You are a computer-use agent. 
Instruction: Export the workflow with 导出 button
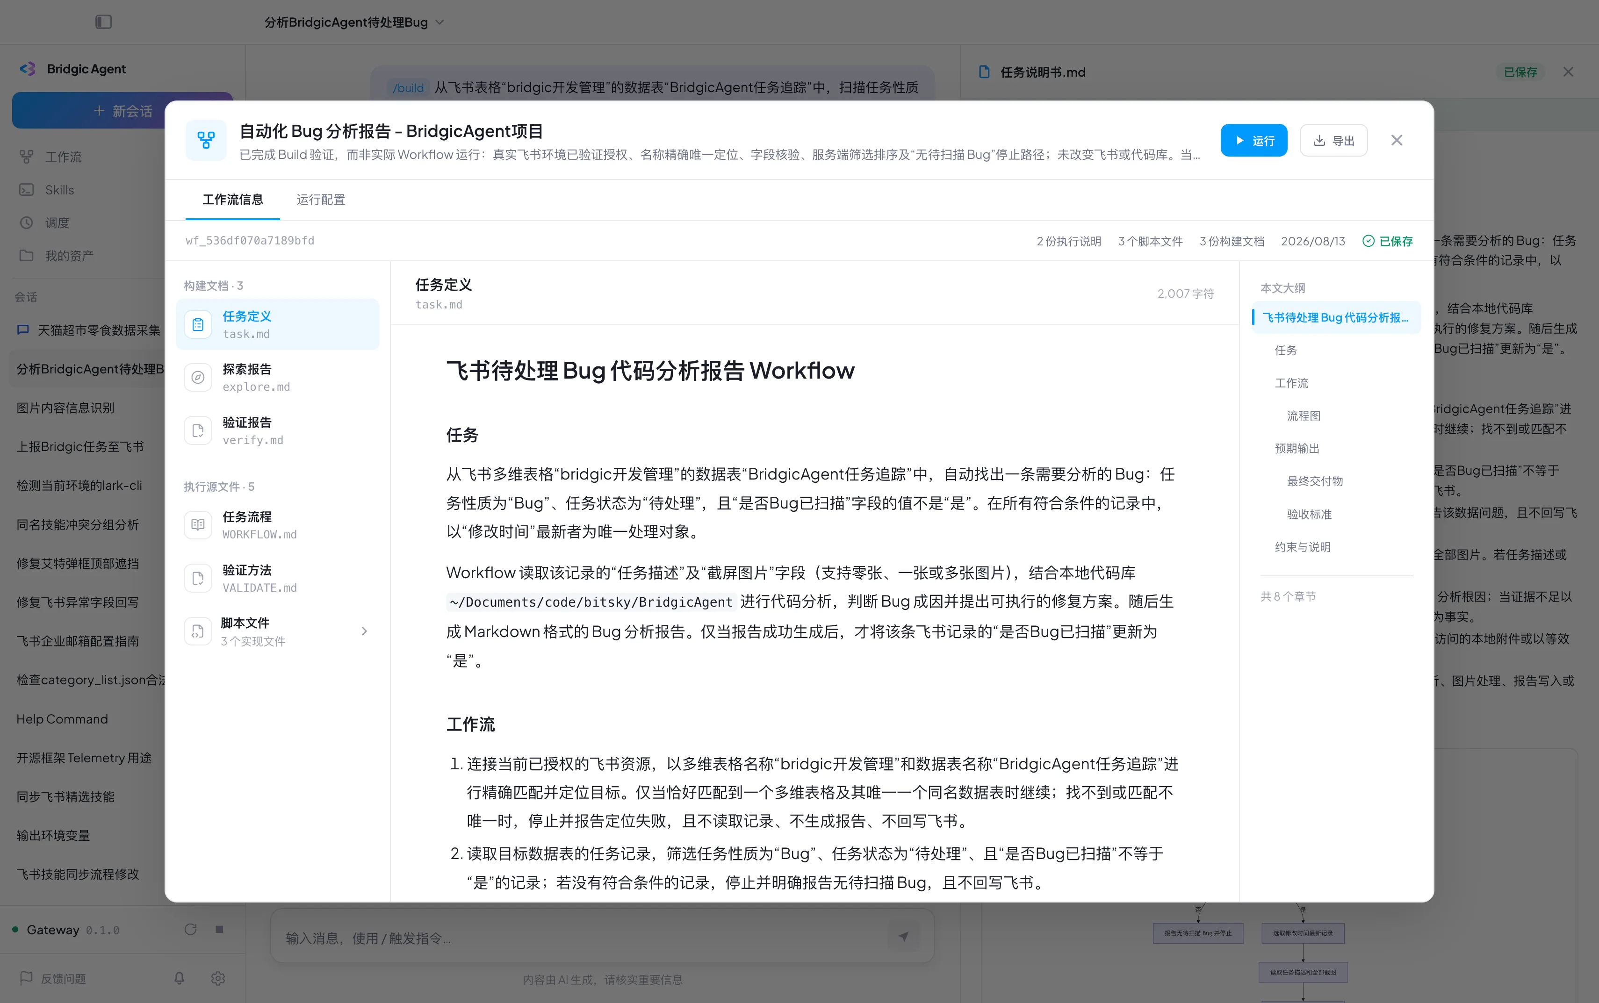(x=1333, y=141)
